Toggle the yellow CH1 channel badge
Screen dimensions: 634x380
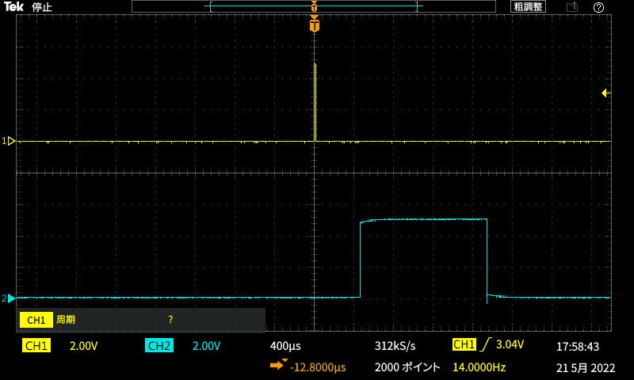click(36, 346)
